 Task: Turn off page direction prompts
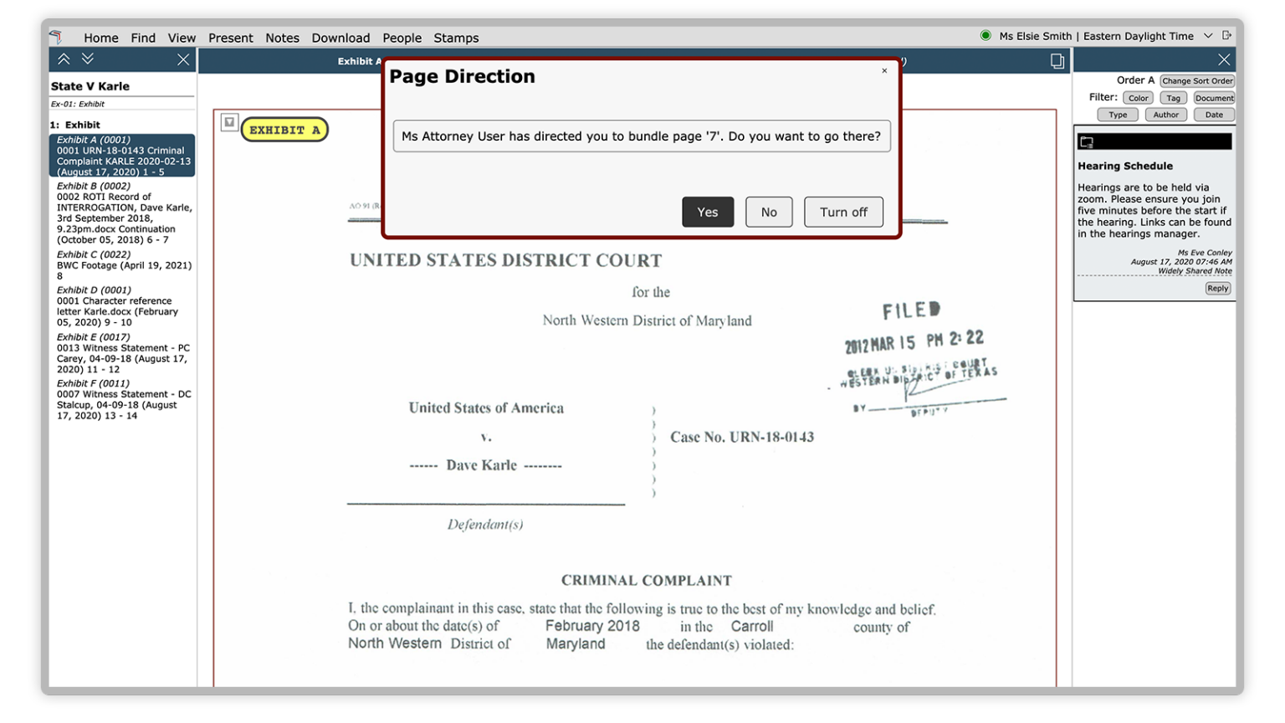point(843,213)
